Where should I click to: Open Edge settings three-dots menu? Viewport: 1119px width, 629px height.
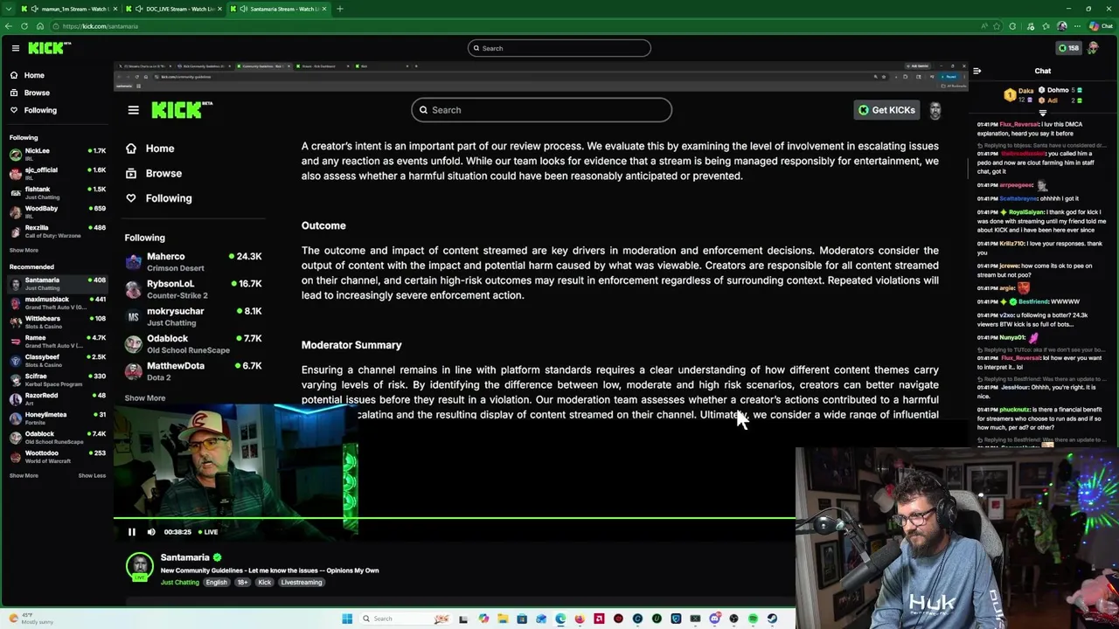(1077, 26)
